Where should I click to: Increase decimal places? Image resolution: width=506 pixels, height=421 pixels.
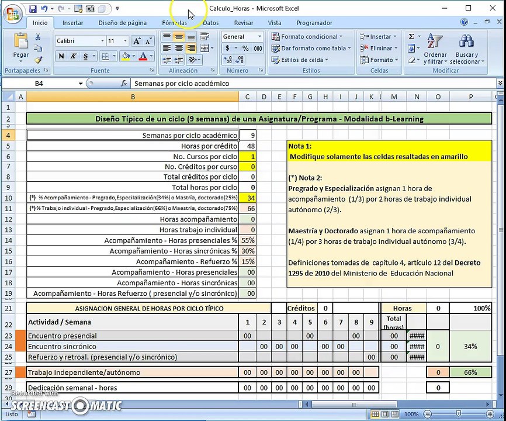[x=228, y=60]
